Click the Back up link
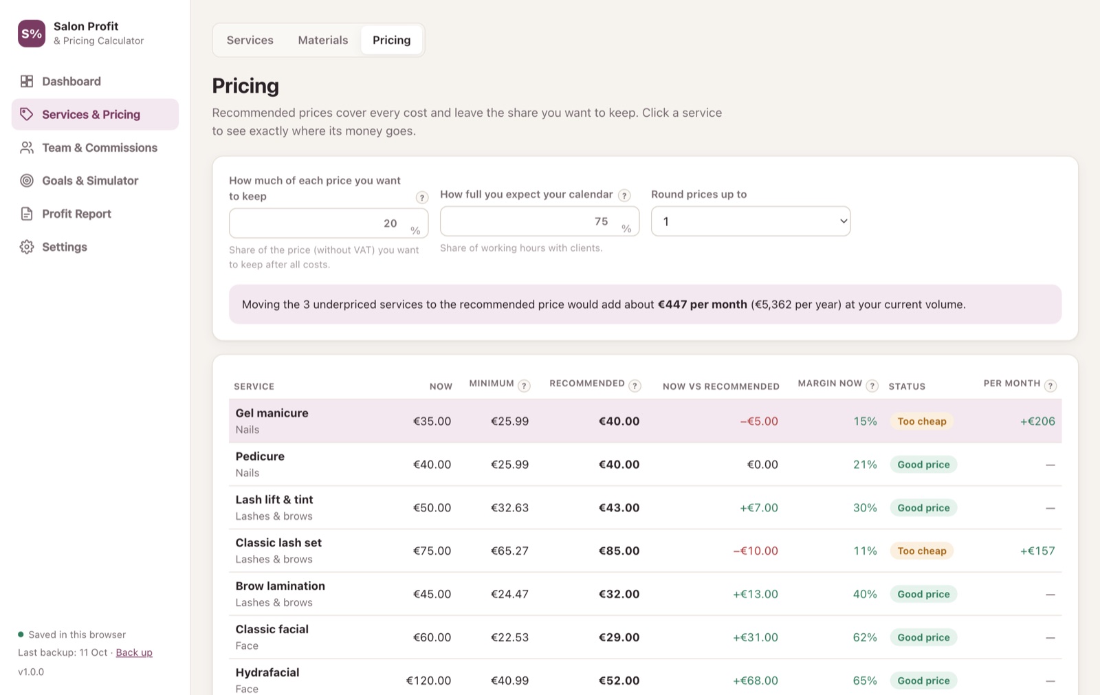1100x695 pixels. coord(134,652)
